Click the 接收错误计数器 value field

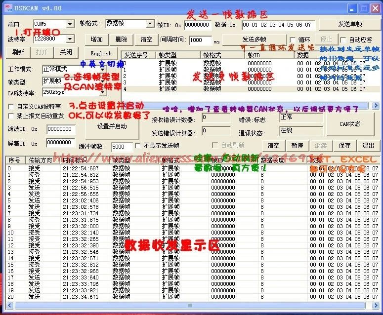[216, 118]
